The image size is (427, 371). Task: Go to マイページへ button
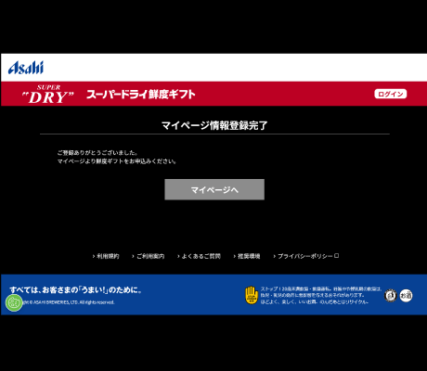tap(214, 189)
